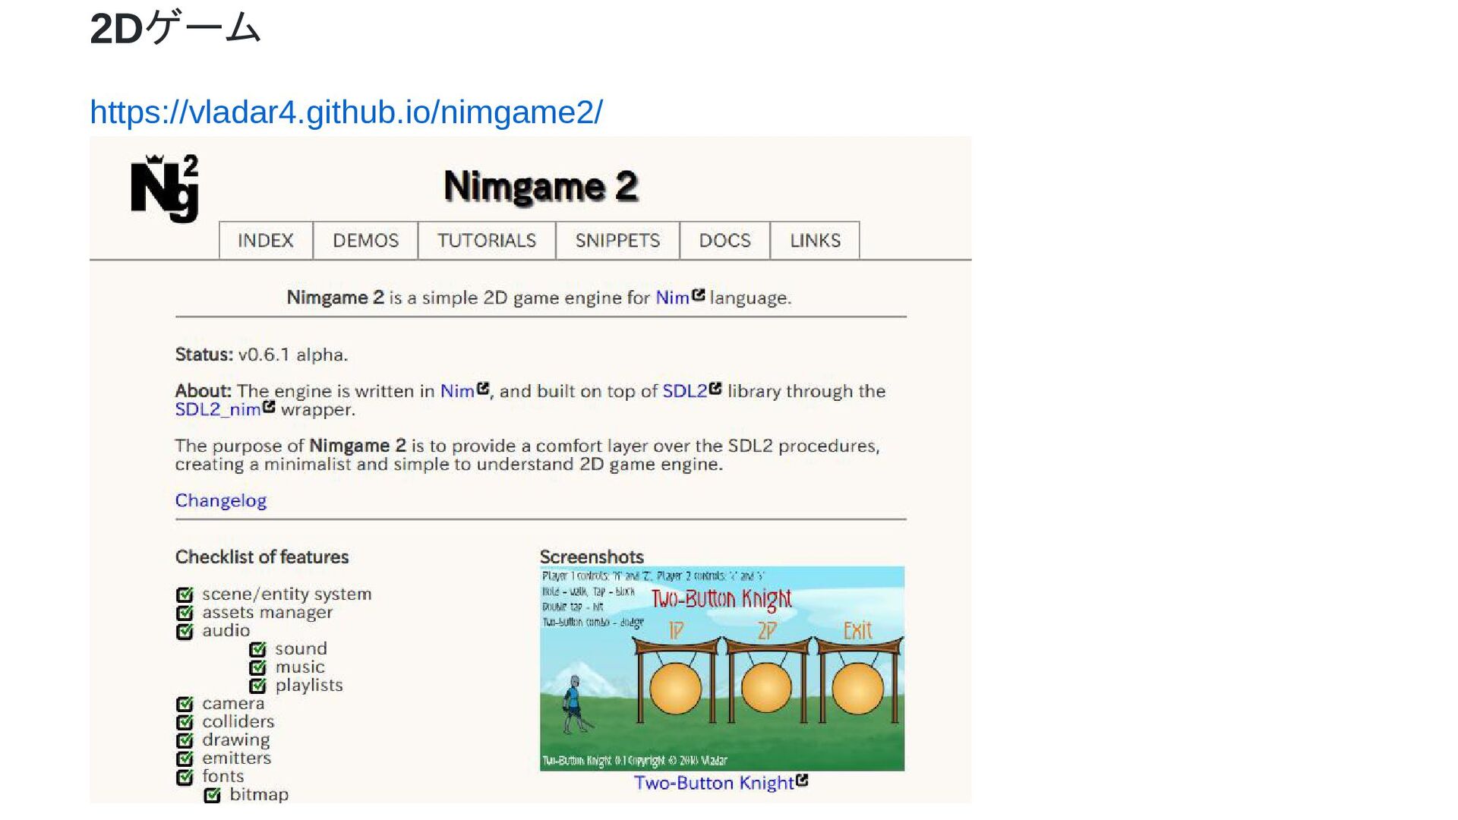Screen dimensions: 1458x820
Task: Click the 1P gong in screenshot
Action: click(x=676, y=687)
